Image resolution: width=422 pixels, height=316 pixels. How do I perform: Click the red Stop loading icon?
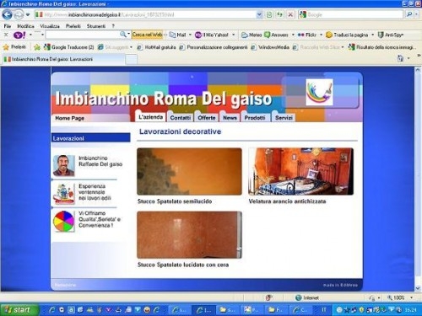(290, 14)
